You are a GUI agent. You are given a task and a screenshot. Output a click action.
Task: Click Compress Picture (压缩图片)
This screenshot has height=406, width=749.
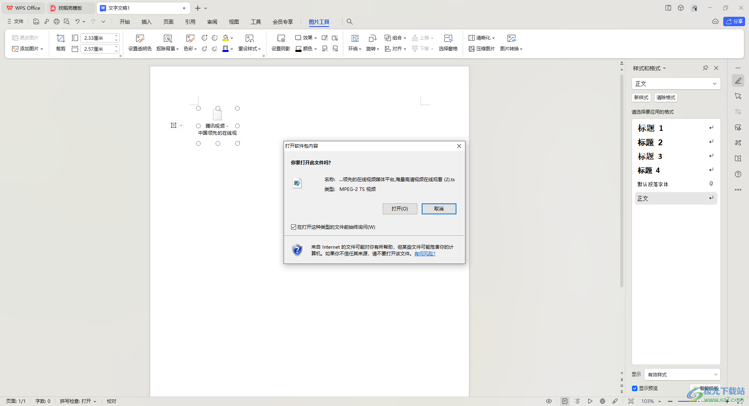(x=482, y=49)
